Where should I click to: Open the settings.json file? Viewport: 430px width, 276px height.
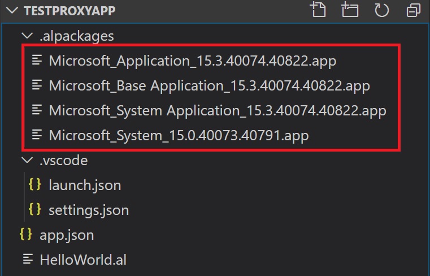coord(89,210)
